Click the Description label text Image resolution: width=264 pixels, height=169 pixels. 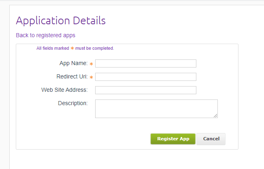click(73, 103)
